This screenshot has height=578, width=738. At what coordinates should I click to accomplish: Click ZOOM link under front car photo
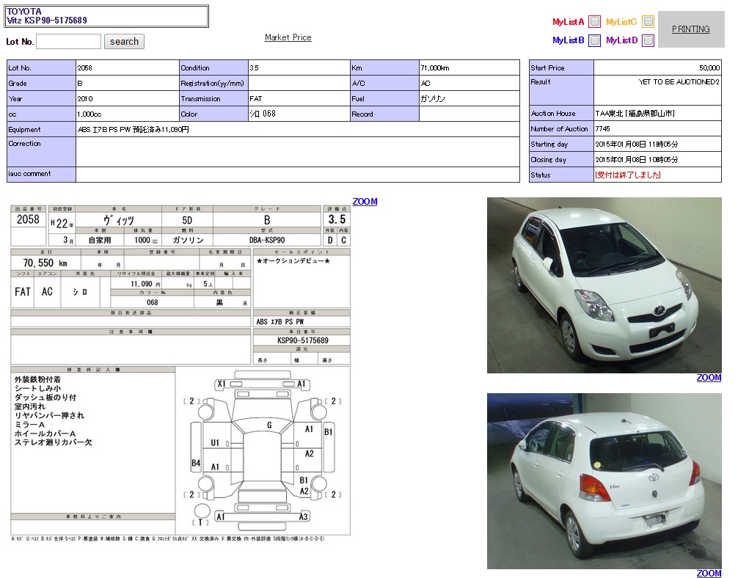tap(709, 378)
